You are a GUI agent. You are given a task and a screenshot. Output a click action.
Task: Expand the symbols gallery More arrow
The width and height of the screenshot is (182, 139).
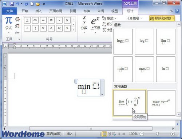[x=74, y=29]
